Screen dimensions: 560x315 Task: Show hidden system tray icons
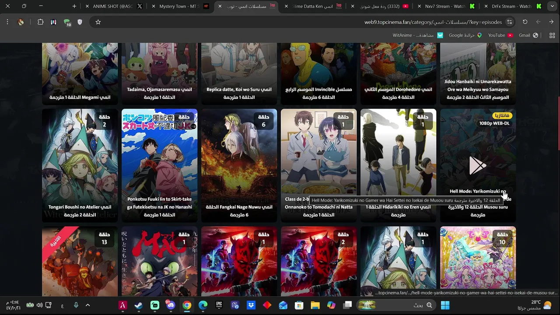87,305
